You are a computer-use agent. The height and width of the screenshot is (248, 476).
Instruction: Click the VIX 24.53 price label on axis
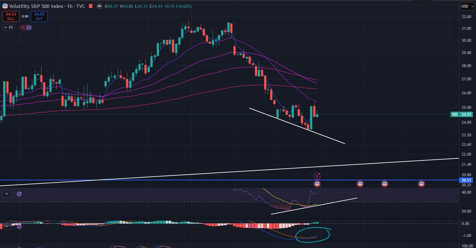point(461,114)
